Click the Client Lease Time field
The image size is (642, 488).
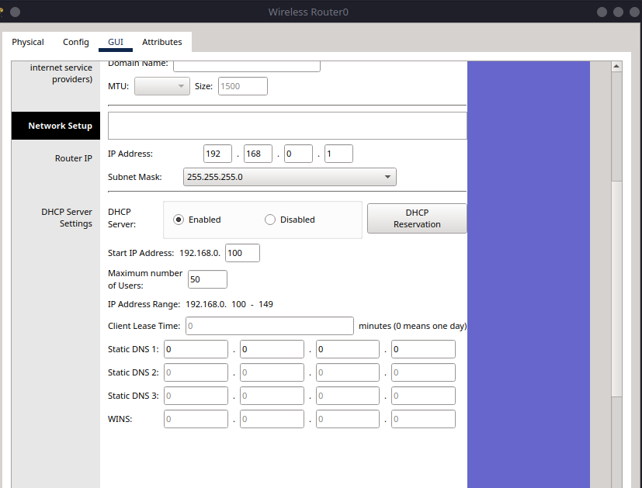coord(269,326)
